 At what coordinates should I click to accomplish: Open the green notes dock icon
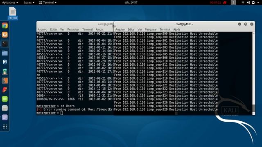point(5,99)
